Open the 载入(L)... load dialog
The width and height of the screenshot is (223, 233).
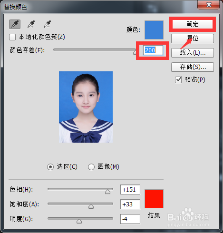click(193, 53)
